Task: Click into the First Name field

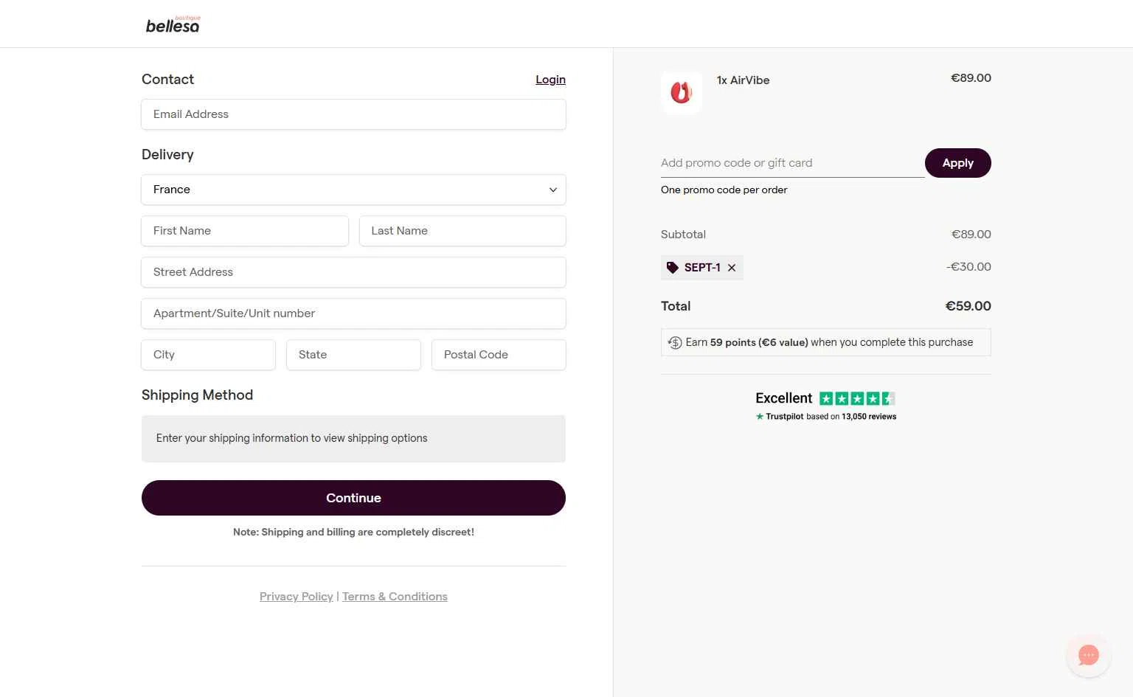Action: point(245,231)
